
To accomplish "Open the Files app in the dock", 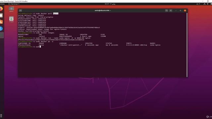I will (1, 16).
